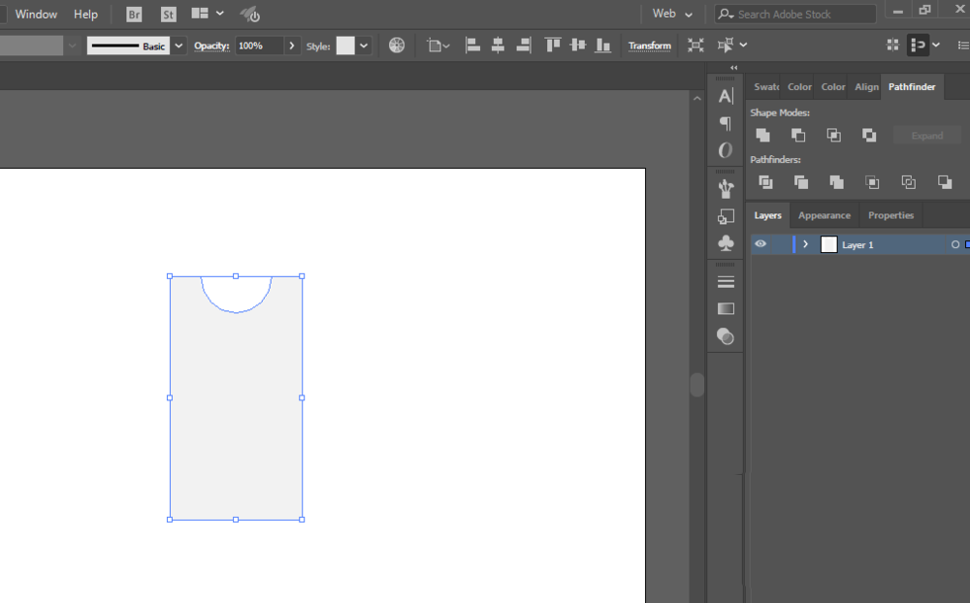
Task: Open Adobe Bridge with the Br icon
Action: pos(135,15)
